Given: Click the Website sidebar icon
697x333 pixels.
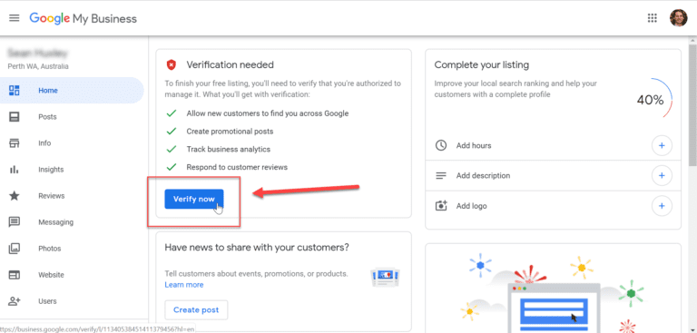Looking at the screenshot, I should (15, 275).
